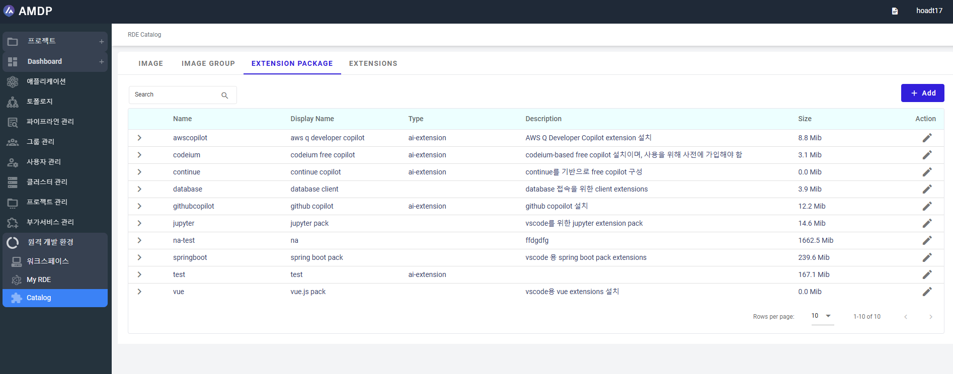Click the 'aws q developer copilot' cell
Image resolution: width=953 pixels, height=374 pixels.
(328, 138)
